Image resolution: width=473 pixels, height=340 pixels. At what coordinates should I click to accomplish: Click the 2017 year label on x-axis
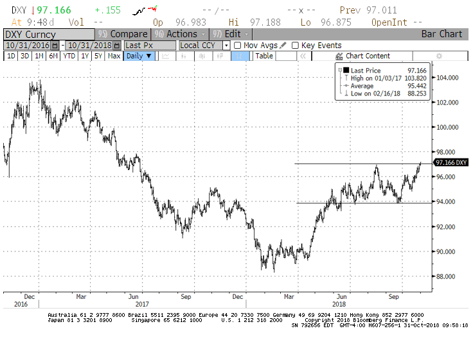pos(142,304)
